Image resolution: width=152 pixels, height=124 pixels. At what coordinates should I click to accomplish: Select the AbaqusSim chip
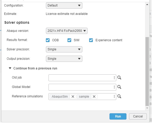coord(60,97)
